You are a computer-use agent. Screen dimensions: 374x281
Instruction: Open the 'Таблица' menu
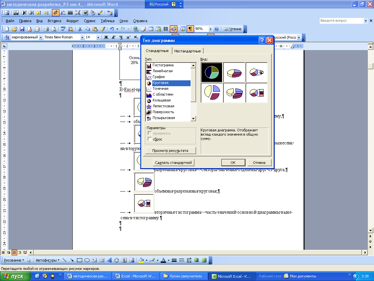[107, 21]
